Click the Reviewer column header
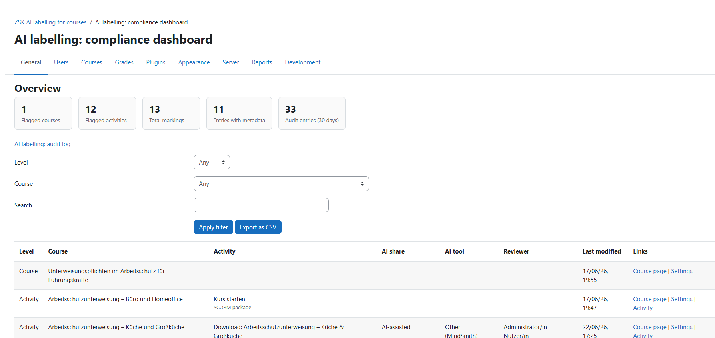The height and width of the screenshot is (338, 715). click(x=516, y=251)
